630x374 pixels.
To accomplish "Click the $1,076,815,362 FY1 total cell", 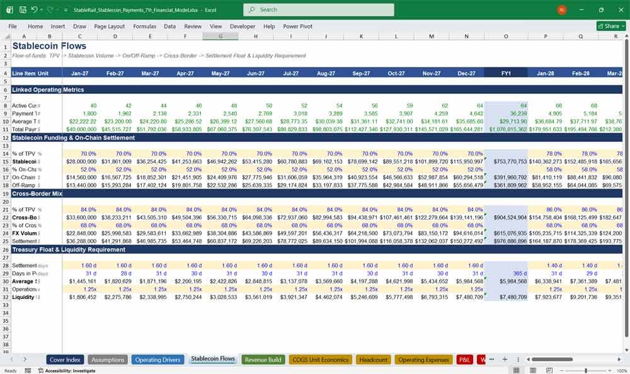I will (x=506, y=129).
